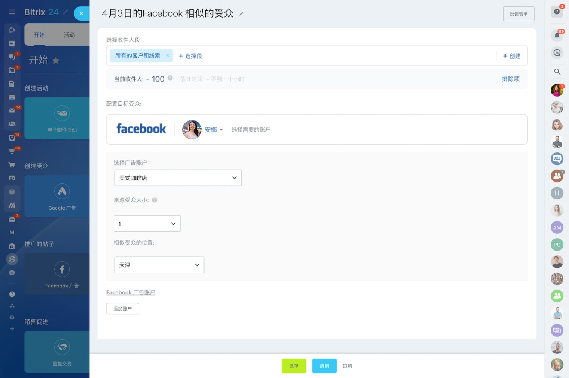This screenshot has width=569, height=378.
Task: Open the Facebook 广告账户 link
Action: pos(131,293)
